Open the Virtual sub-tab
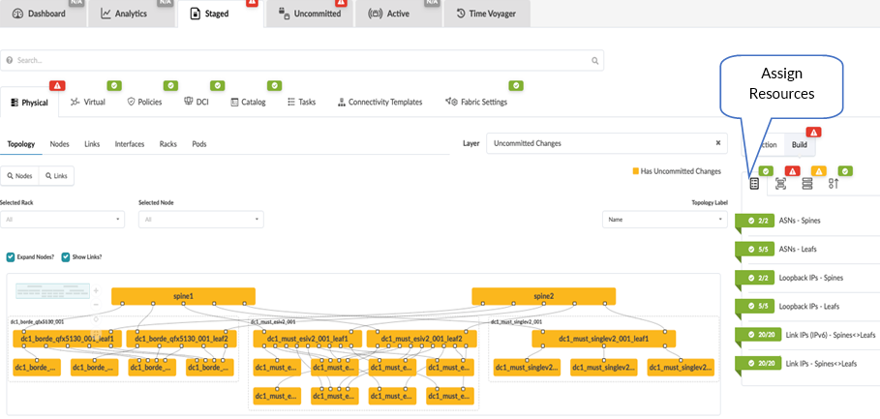Screen dimensions: 880x419 coord(87,102)
